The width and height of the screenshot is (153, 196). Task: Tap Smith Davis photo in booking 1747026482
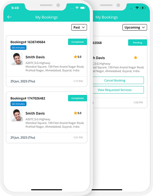click(x=17, y=115)
